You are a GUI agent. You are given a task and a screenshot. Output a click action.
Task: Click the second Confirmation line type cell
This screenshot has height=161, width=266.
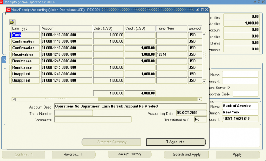[25, 48]
